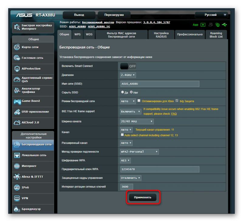Open the Режим беспроводной сети dropdown
243x222 pixels.
tap(128, 101)
